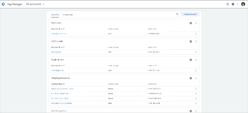Open the Help question mark icon
Screen dimensions: 248x113
[233, 4]
